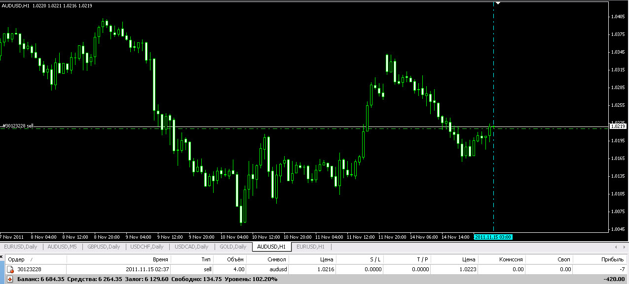The image size is (629, 284).
Task: Select the GBPUSD,Daily chart tab
Action: click(x=104, y=247)
